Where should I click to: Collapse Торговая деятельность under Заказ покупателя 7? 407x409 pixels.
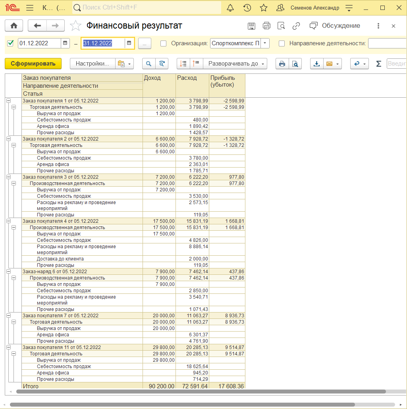point(14,322)
